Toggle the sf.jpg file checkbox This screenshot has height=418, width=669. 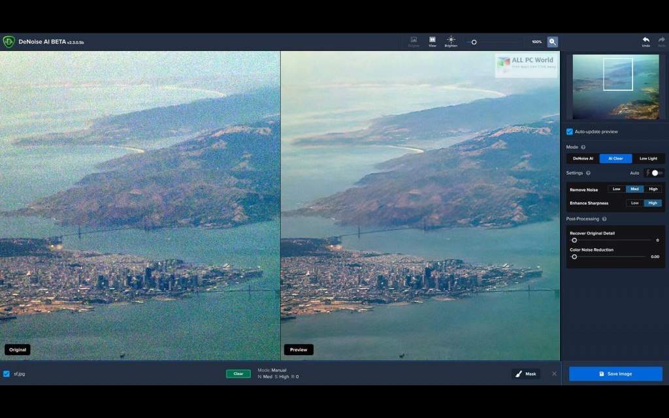click(x=7, y=374)
